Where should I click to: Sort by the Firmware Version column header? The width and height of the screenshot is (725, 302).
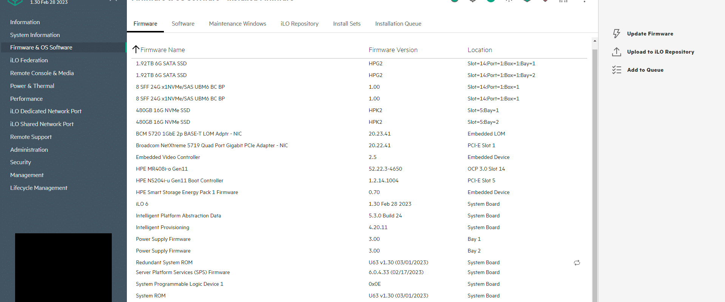(x=393, y=50)
